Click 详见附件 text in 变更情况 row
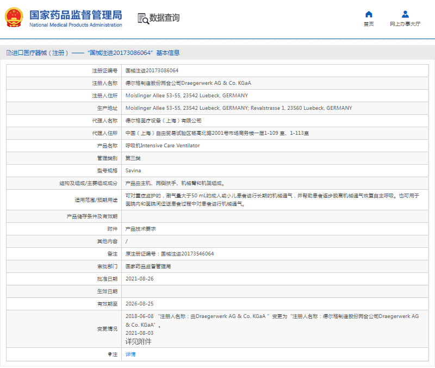435x368 pixels. coord(138,341)
